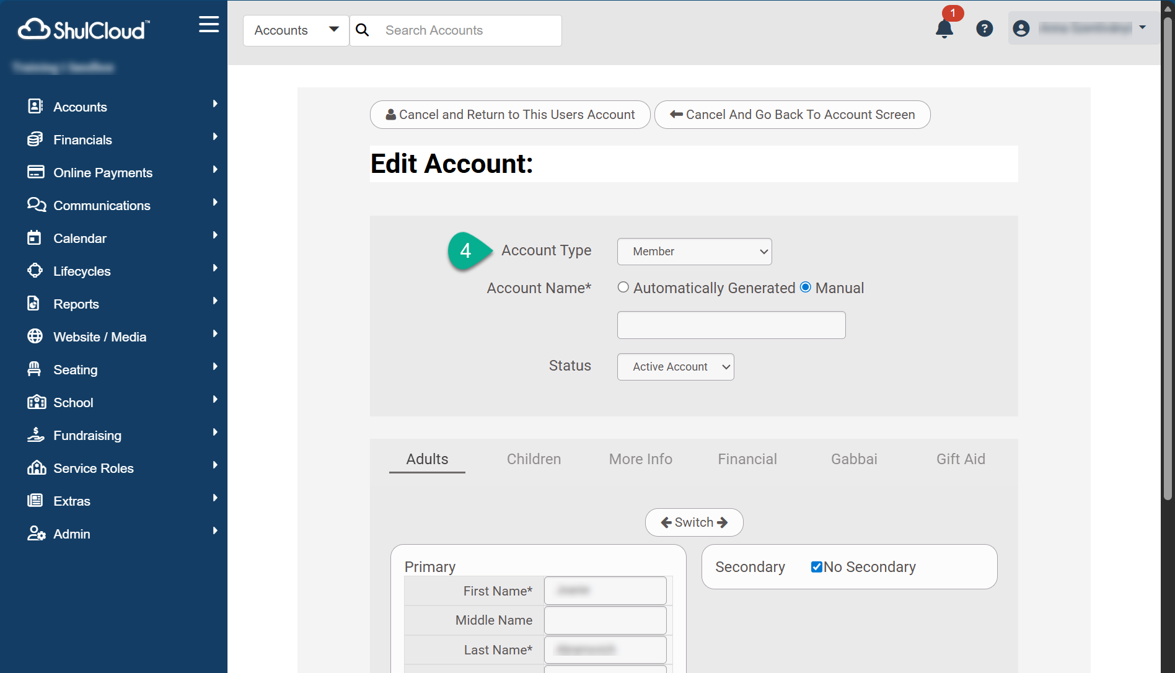The height and width of the screenshot is (673, 1175).
Task: Click the ShulCloud logo
Action: pyautogui.click(x=84, y=29)
